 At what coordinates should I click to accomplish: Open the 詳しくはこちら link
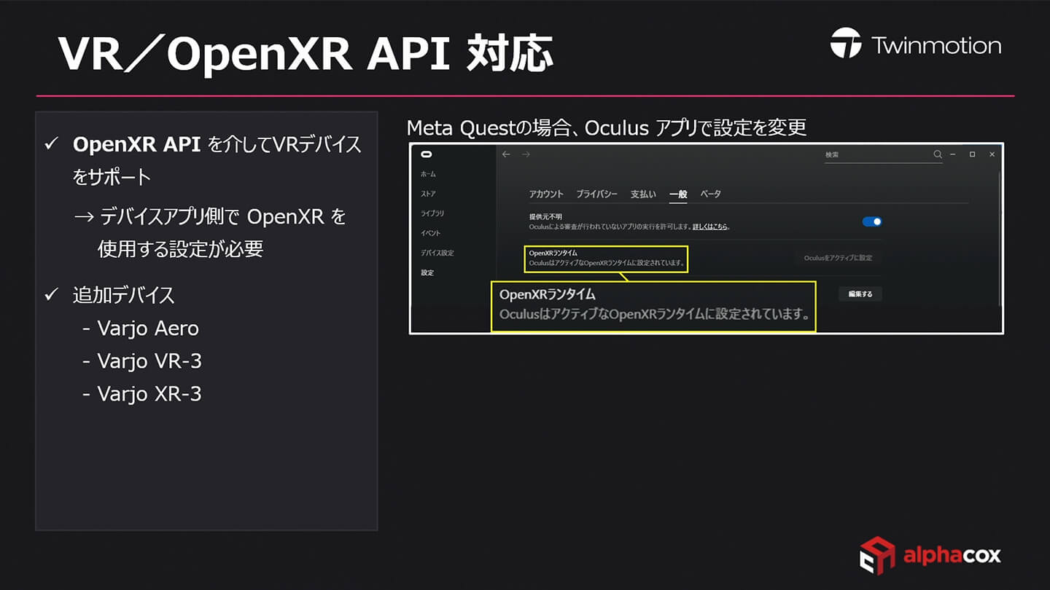709,227
